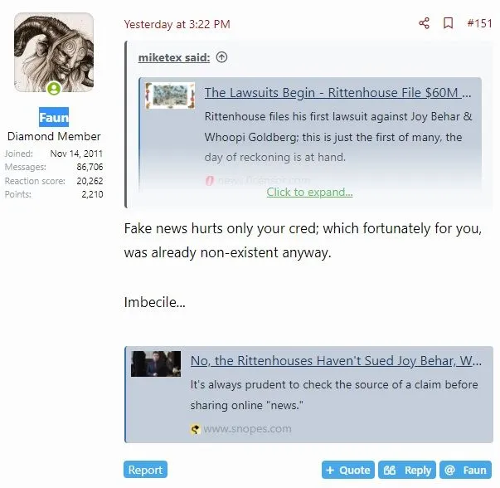Click the '86,706' messages count

90,167
